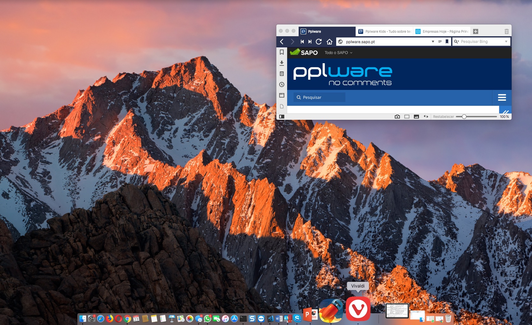The width and height of the screenshot is (532, 325).
Task: Click Restabelecer to reset zoom
Action: (x=443, y=117)
